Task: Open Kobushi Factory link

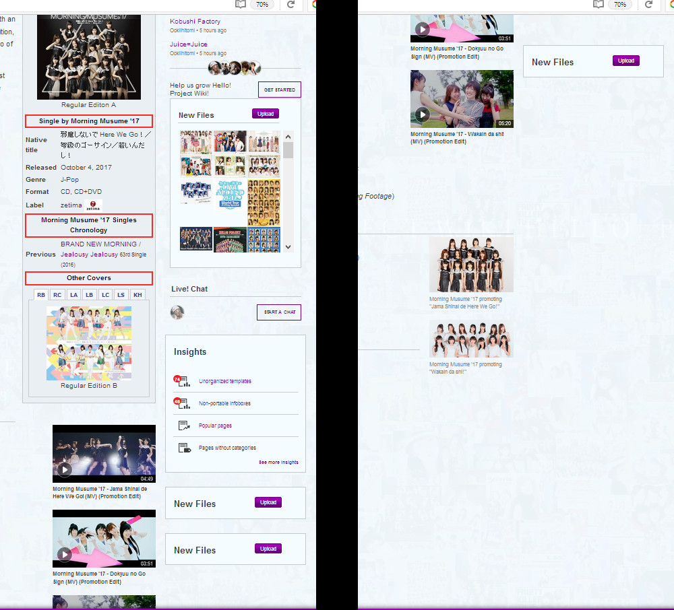Action: (195, 21)
